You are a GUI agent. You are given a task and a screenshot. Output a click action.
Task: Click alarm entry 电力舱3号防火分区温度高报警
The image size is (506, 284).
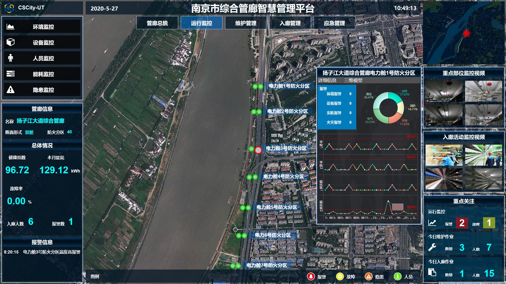coord(51,252)
